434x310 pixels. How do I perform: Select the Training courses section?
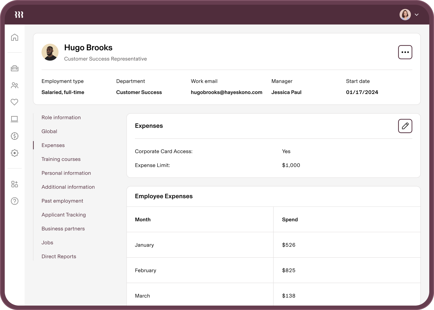coord(61,159)
